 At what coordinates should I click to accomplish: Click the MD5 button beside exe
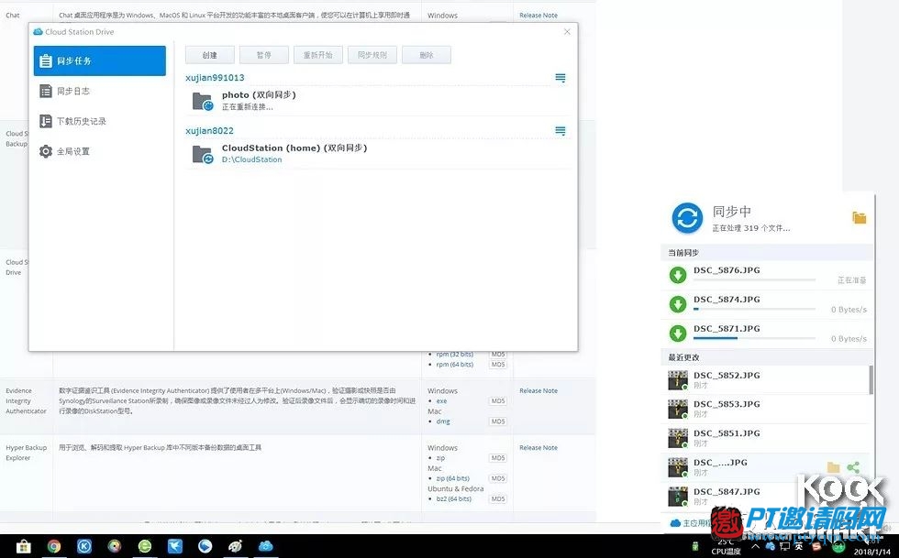497,401
